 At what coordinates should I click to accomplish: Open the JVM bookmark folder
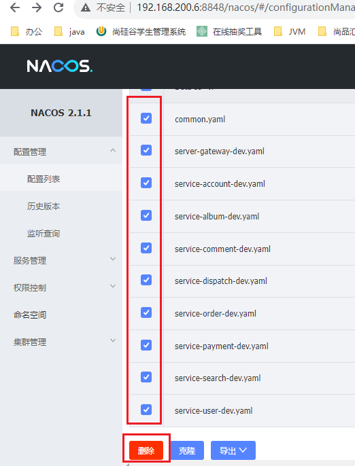(290, 31)
